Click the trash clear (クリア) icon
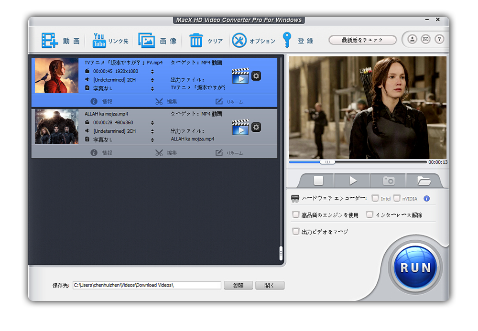 click(196, 40)
